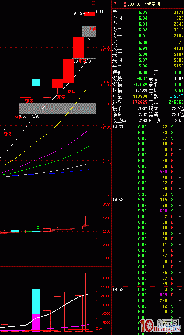This screenshot has height=335, width=184.
Task: Click the 股本 value 232亿
Action: (177, 109)
